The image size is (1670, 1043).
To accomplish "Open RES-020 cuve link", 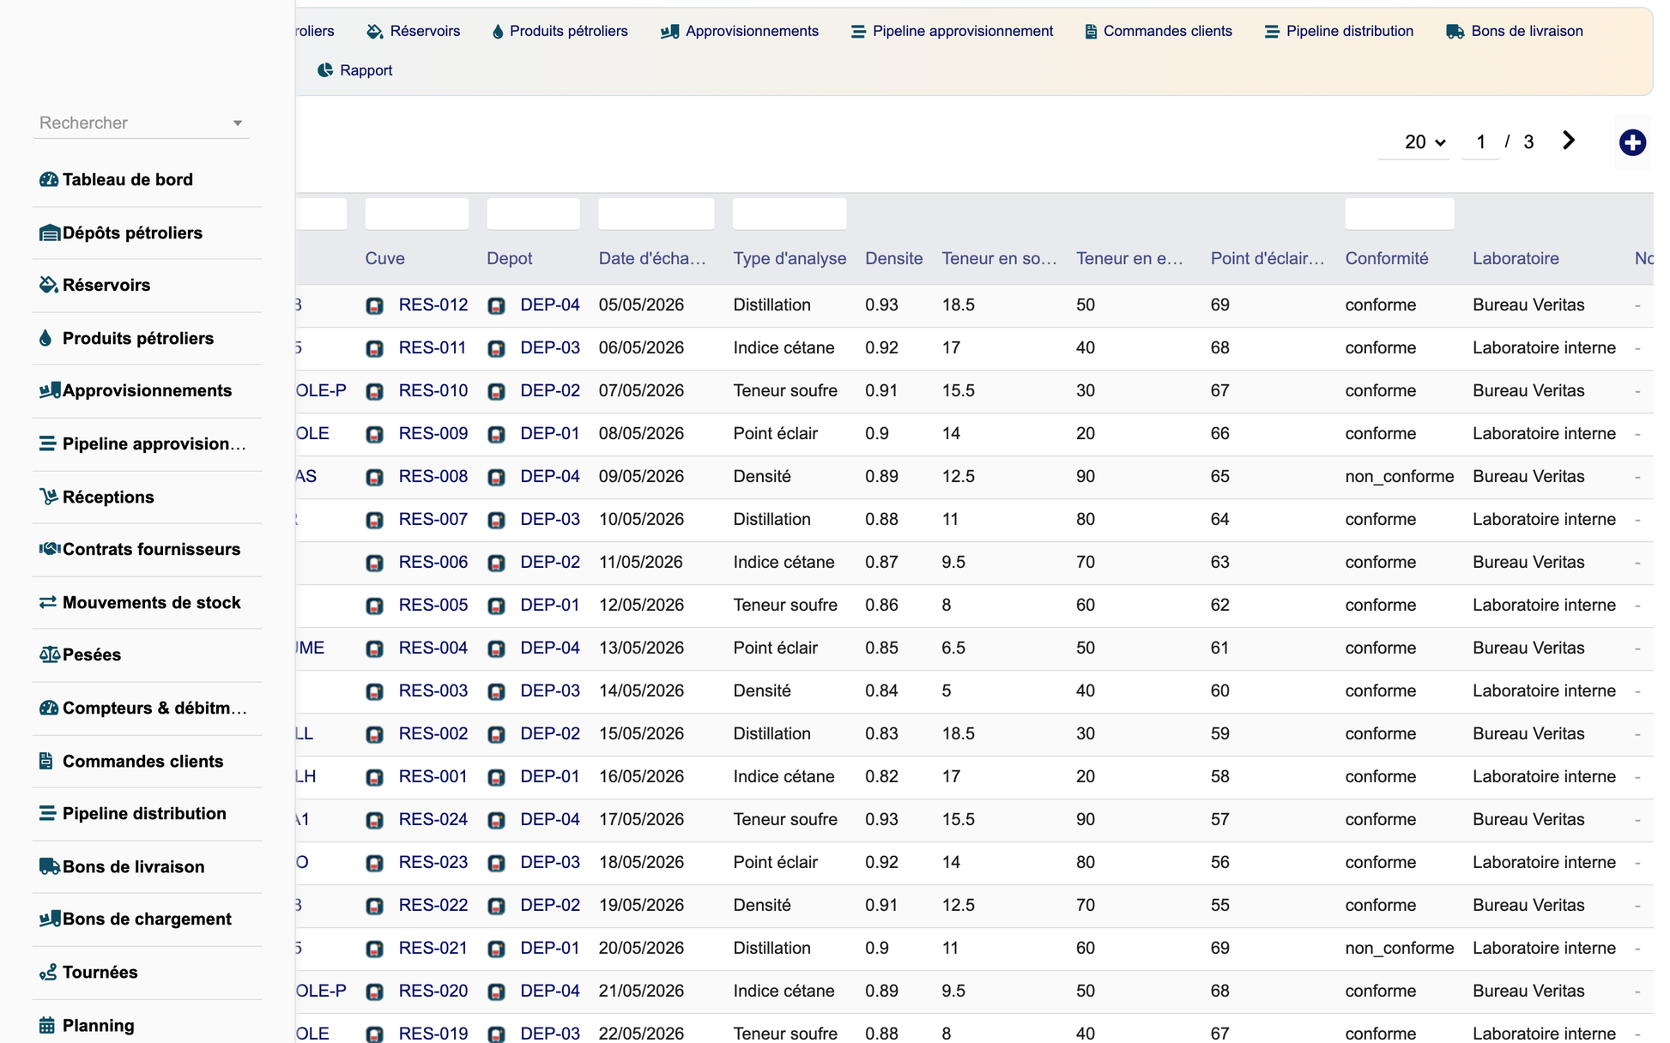I will coord(433,991).
